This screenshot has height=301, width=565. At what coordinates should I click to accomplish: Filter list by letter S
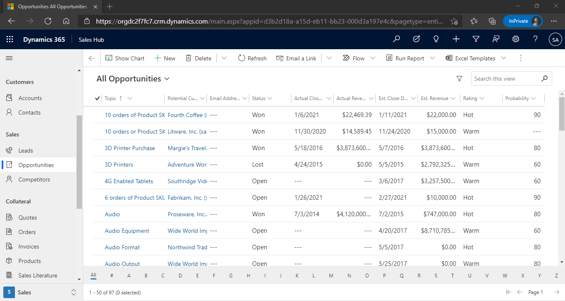tap(436, 275)
